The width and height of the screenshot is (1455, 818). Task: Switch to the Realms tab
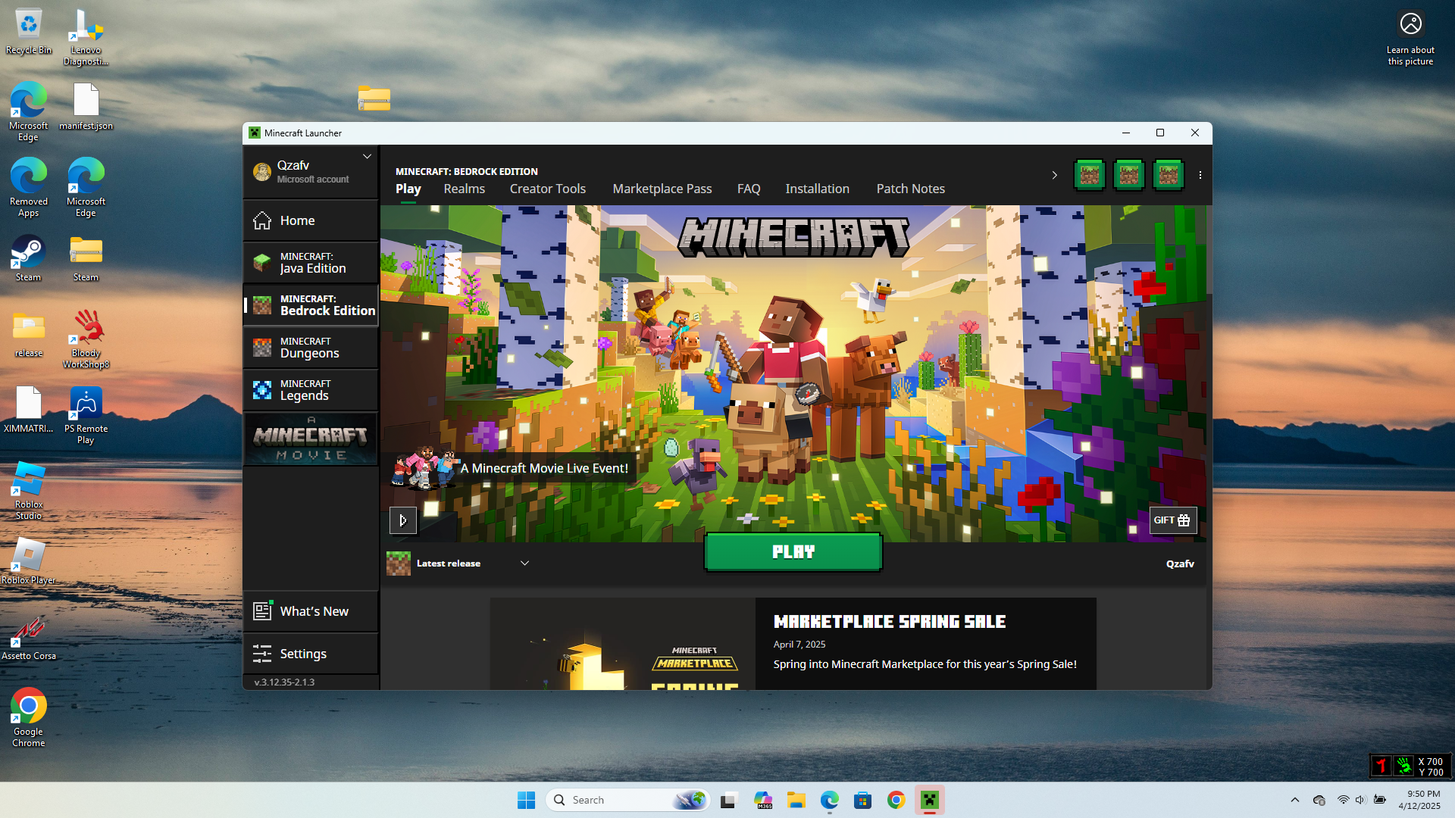(465, 189)
